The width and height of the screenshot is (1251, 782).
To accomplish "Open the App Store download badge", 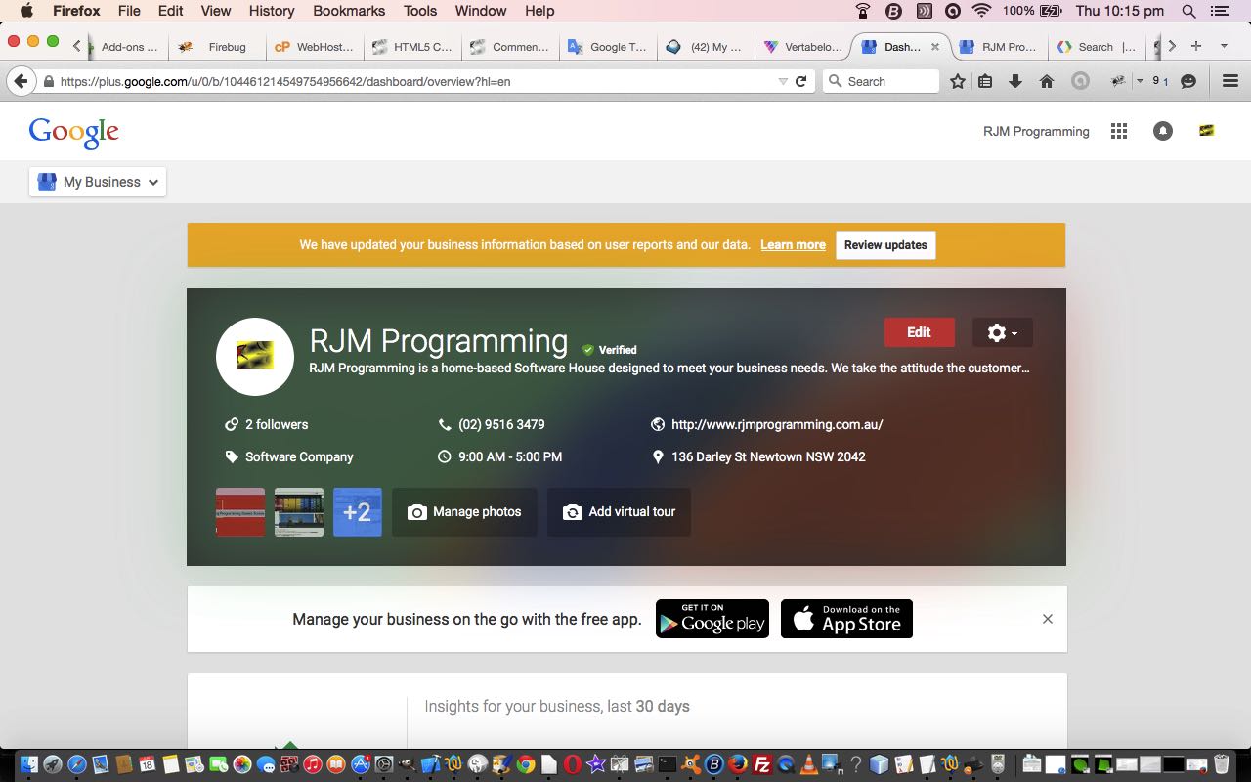I will tap(846, 619).
